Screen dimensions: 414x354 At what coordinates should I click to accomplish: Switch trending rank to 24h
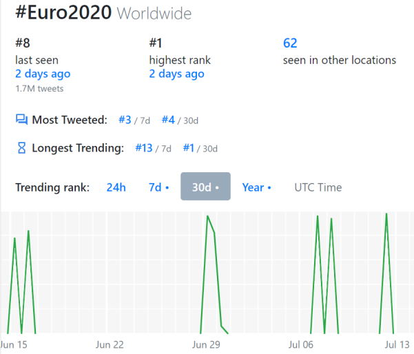tap(116, 187)
